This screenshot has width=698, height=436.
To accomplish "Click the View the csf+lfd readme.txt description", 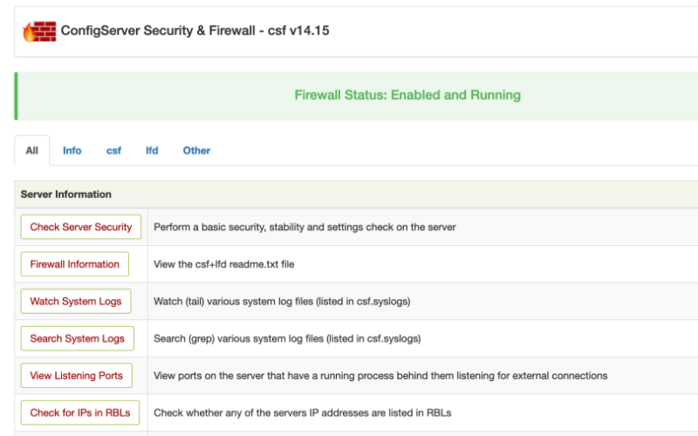I will (224, 264).
